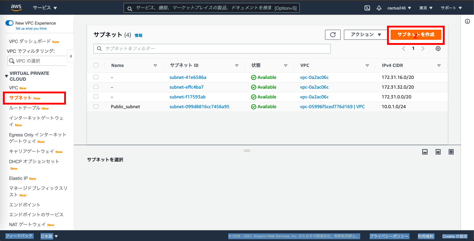
Task: Open the サポート support dropdown
Action: coord(451,8)
